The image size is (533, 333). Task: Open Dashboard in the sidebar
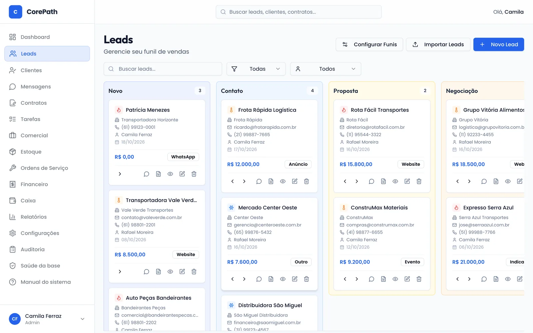(47, 37)
